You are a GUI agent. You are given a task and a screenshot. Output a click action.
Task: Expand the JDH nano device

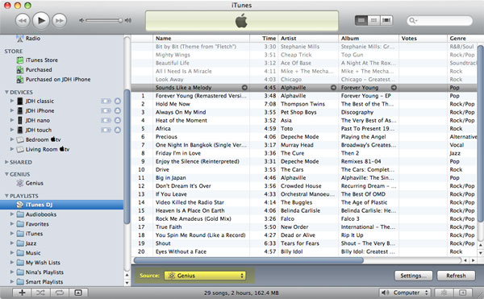(x=12, y=120)
